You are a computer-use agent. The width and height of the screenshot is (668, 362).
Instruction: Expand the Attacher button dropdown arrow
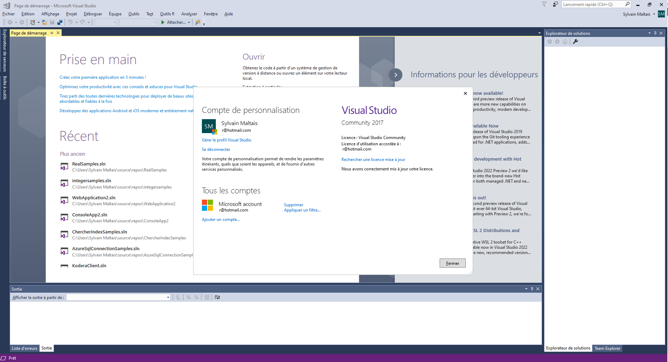pos(189,22)
